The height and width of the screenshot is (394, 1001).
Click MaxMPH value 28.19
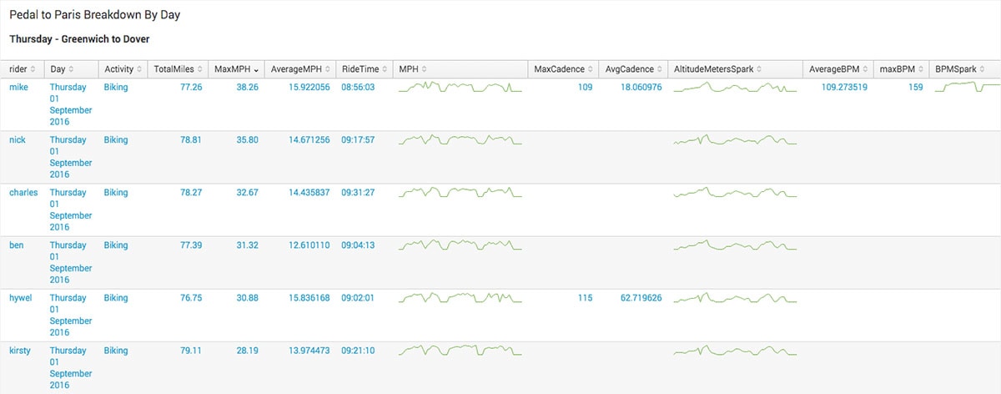coord(248,350)
